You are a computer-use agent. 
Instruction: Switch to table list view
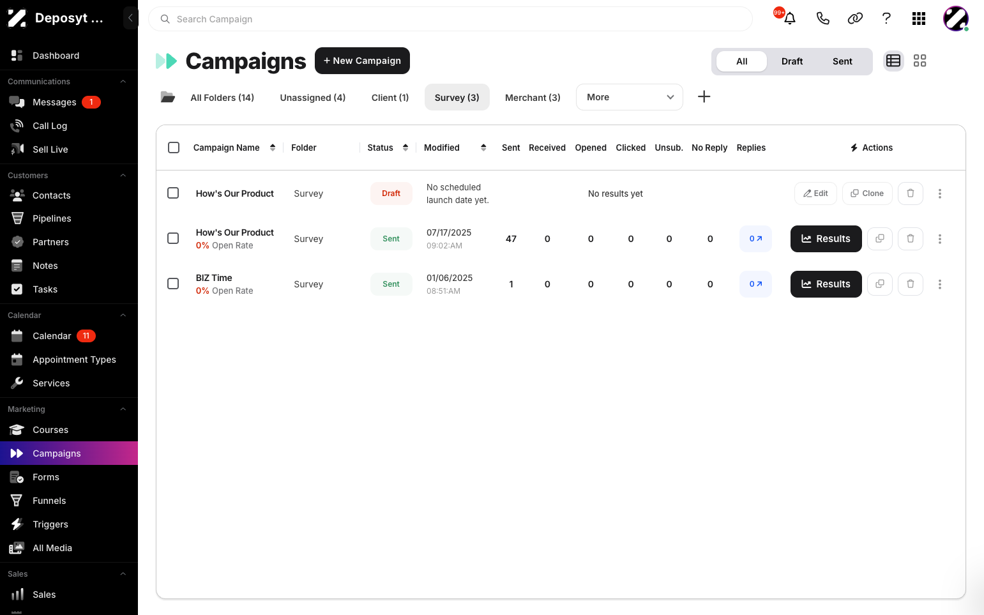tap(893, 61)
